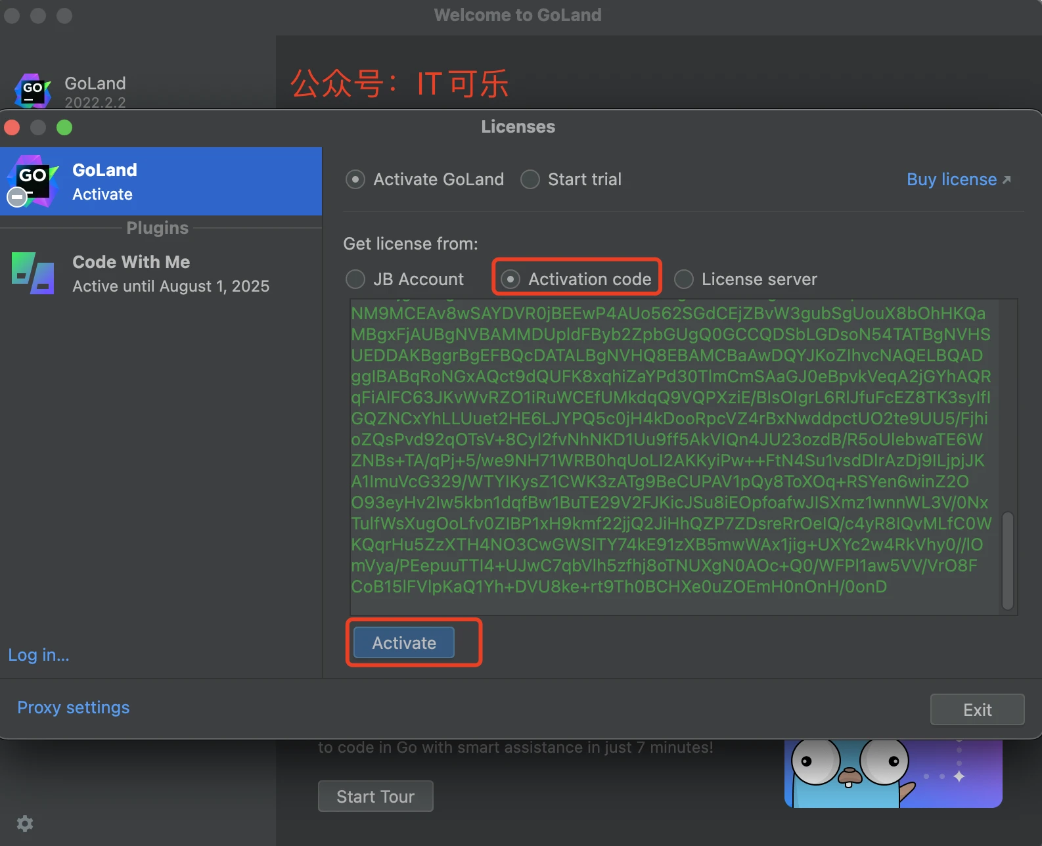Click the GoLand logo icon in Welcome window
1042x846 pixels.
pos(32,91)
